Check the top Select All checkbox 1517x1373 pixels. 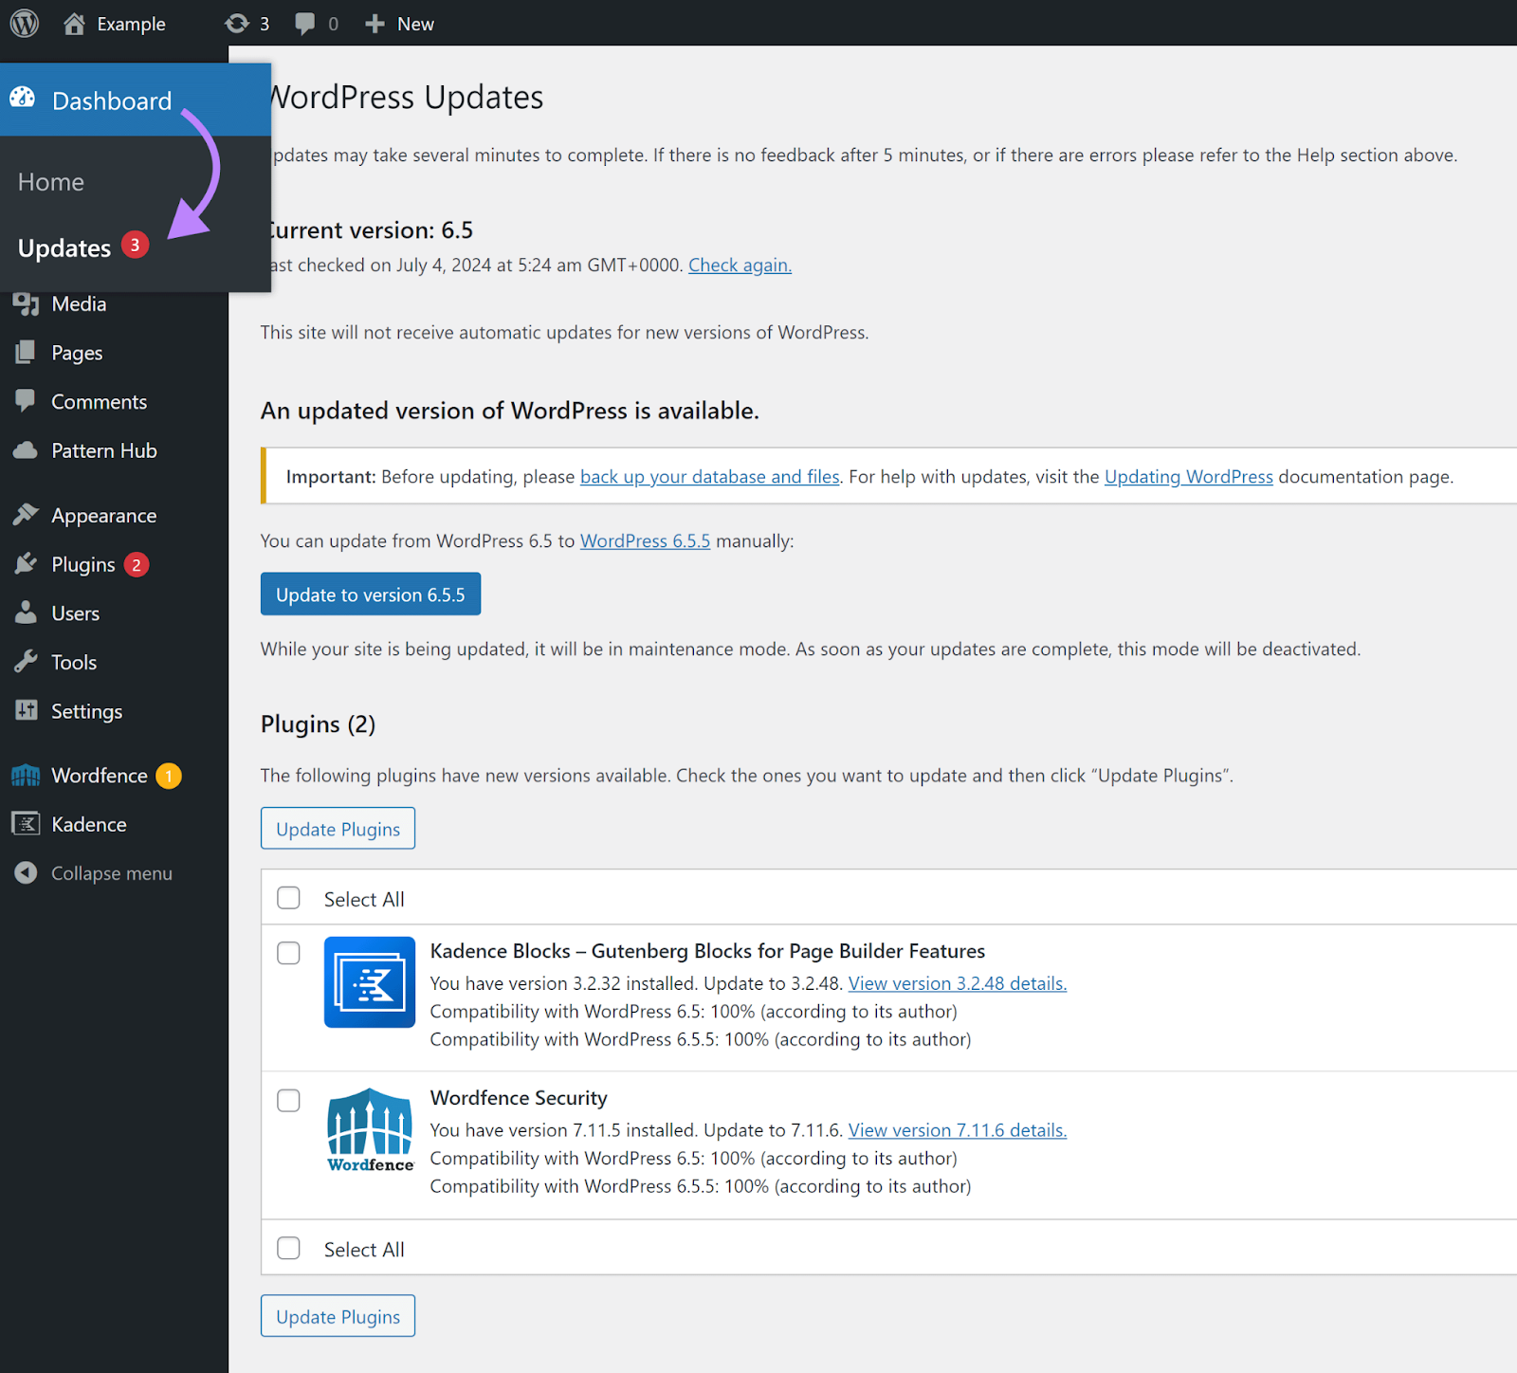(288, 897)
